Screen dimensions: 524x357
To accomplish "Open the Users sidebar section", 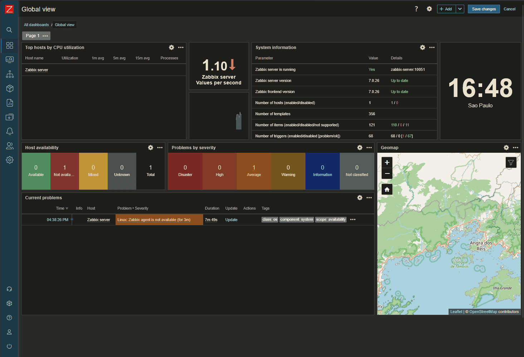I will click(x=10, y=146).
